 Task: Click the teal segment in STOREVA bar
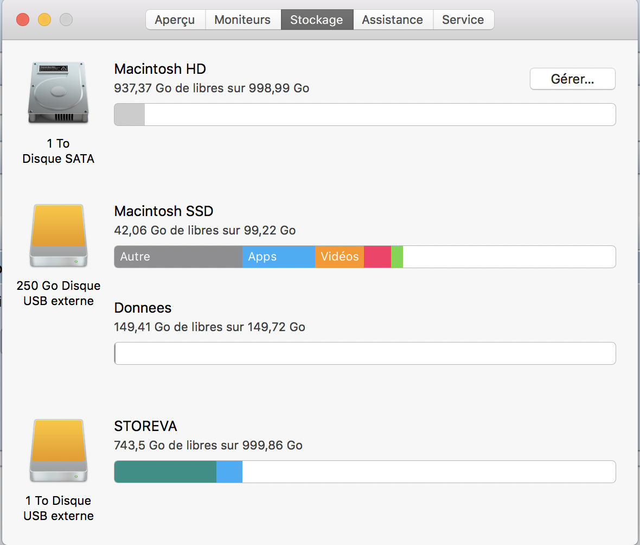pos(165,472)
